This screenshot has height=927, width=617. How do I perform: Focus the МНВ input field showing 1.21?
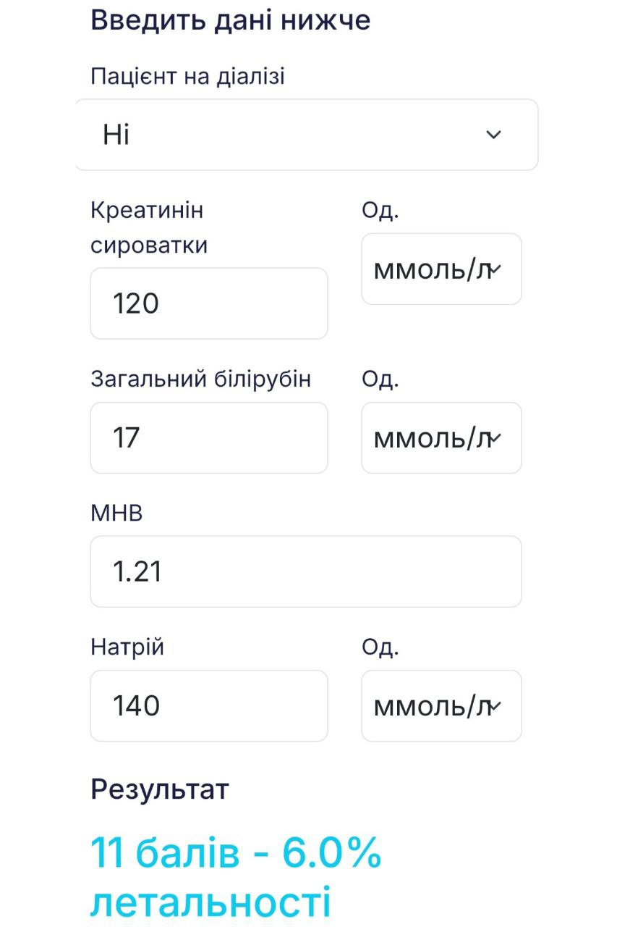tap(305, 571)
